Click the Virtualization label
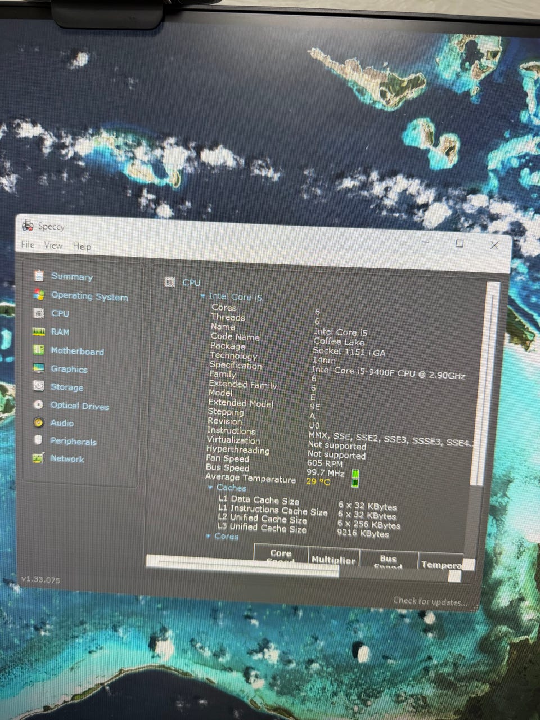540x720 pixels. point(233,440)
